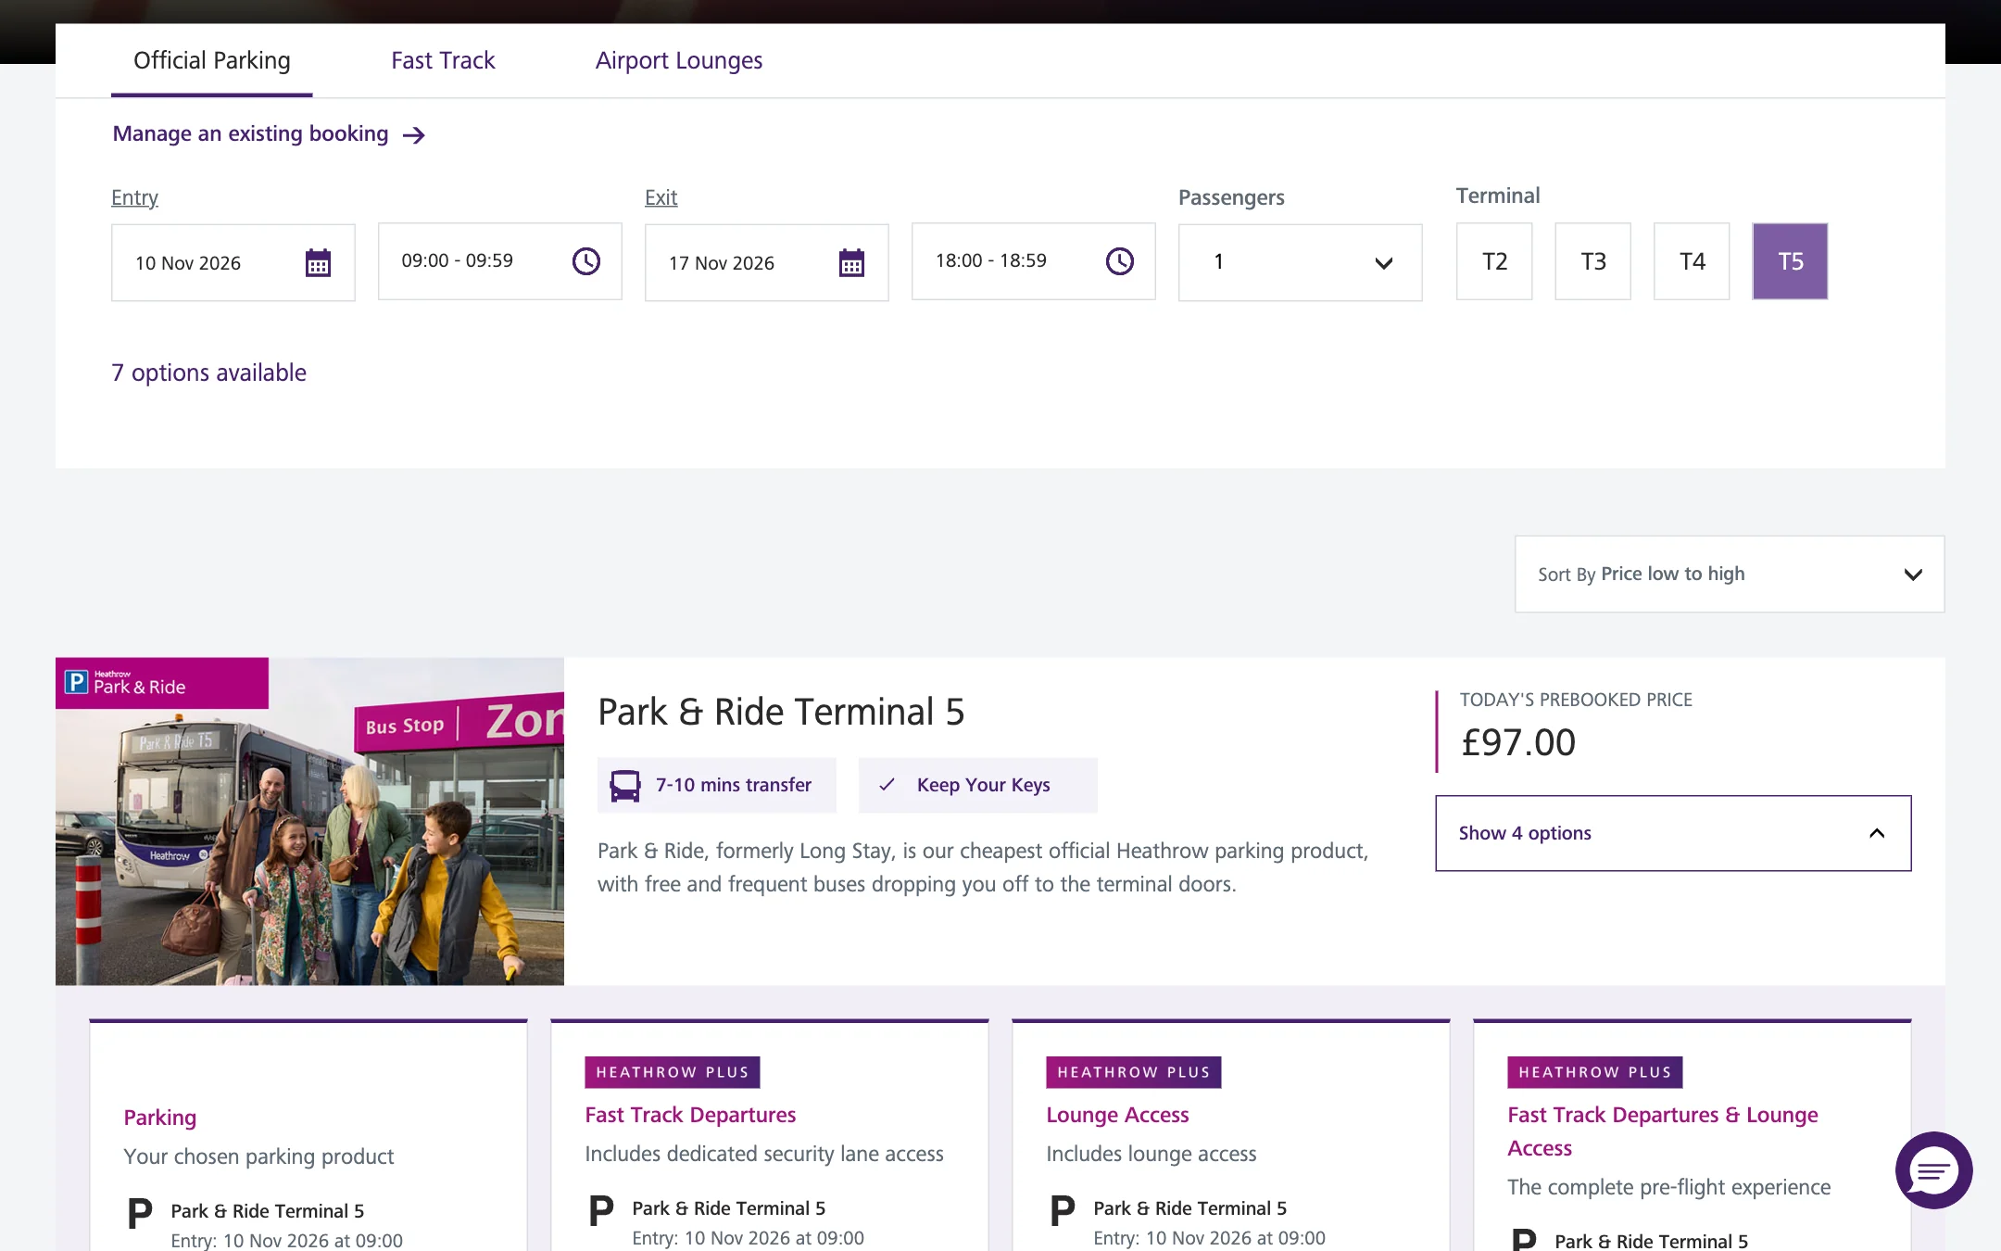2001x1251 pixels.
Task: Click 'Includes lounge access' text
Action: click(1152, 1154)
